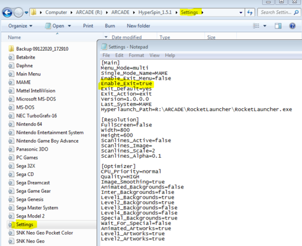Select the Sega Model 2 file
The image size is (302, 246).
27,216
